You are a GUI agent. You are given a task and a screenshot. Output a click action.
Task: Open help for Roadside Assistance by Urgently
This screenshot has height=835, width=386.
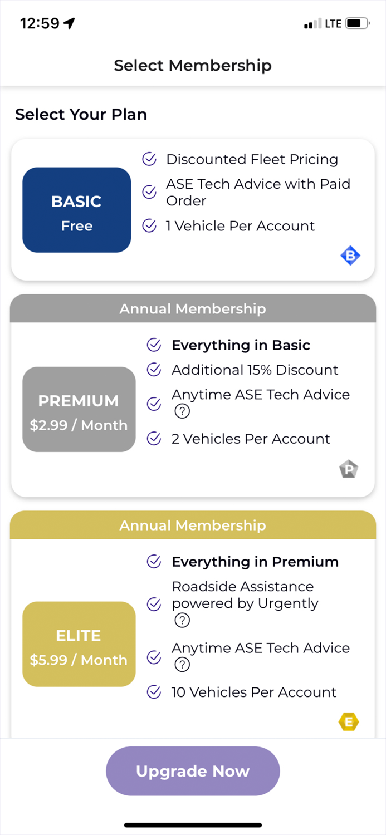point(182,620)
